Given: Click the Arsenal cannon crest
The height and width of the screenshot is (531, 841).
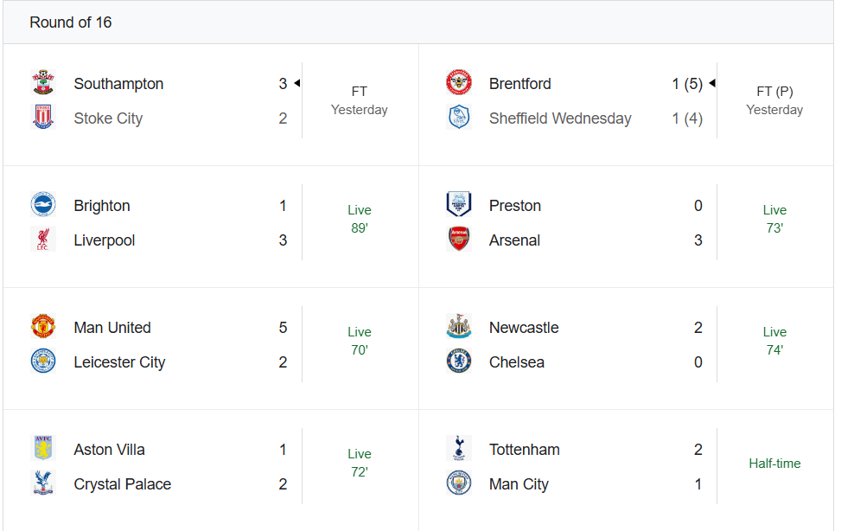Looking at the screenshot, I should (459, 240).
